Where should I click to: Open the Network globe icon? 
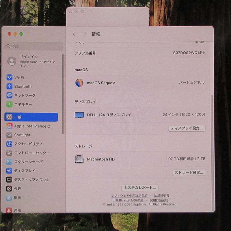click(x=10, y=95)
